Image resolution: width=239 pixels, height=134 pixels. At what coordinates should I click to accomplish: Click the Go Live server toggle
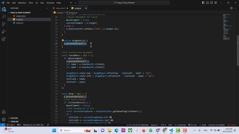(192, 125)
